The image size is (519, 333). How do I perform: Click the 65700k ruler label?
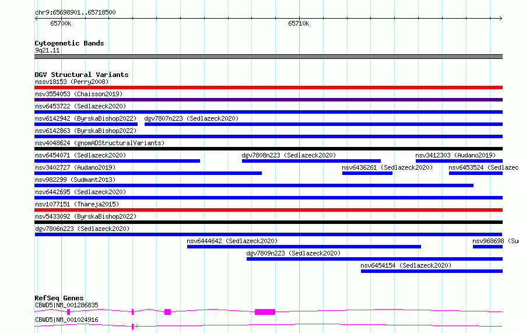point(61,23)
